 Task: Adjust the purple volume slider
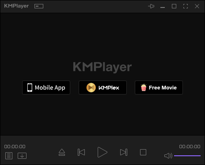[x=187, y=156]
